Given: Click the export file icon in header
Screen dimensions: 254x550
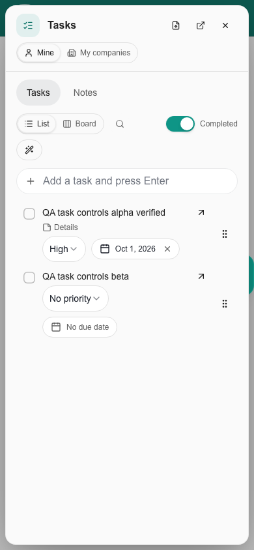Looking at the screenshot, I should (x=176, y=25).
